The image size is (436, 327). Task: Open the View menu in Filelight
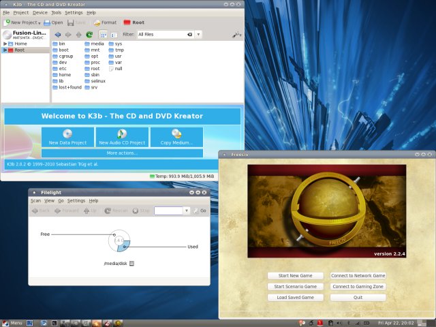pyautogui.click(x=49, y=201)
